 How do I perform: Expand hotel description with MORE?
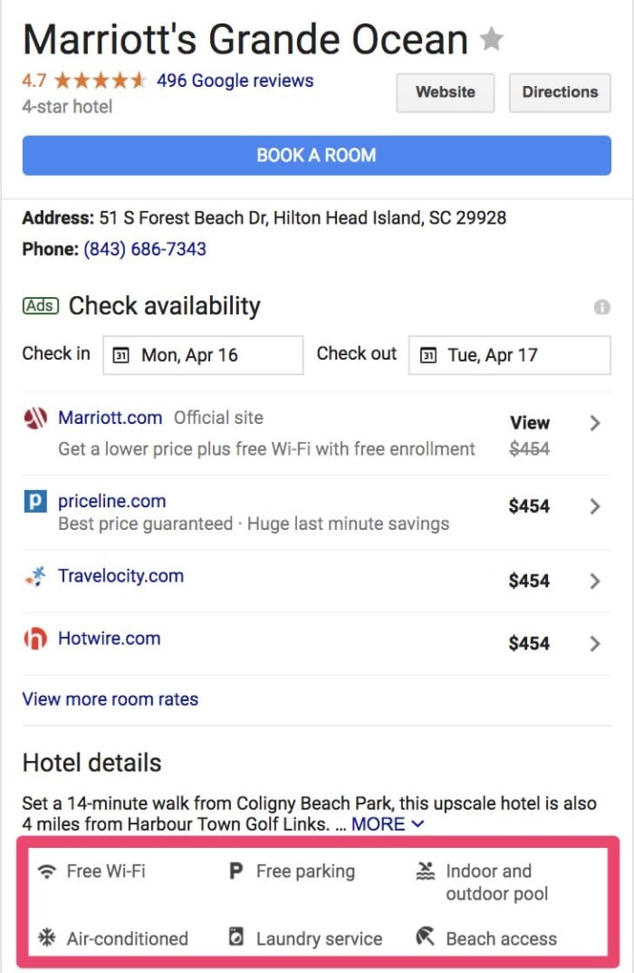coord(388,824)
